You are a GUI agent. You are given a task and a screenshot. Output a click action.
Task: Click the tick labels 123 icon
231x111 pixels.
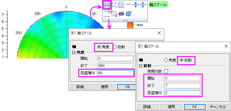(114, 14)
